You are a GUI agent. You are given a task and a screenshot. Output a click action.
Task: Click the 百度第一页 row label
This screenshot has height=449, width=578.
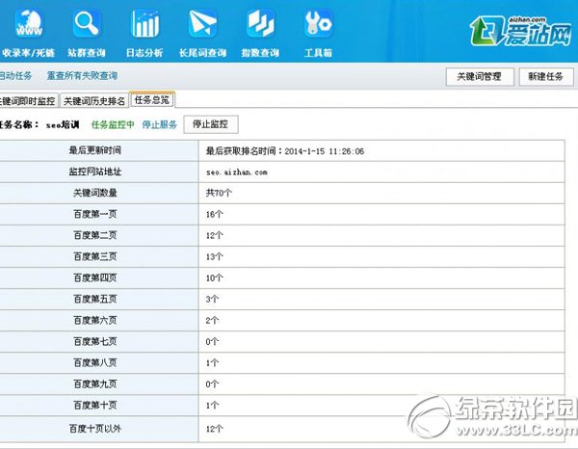pyautogui.click(x=95, y=215)
